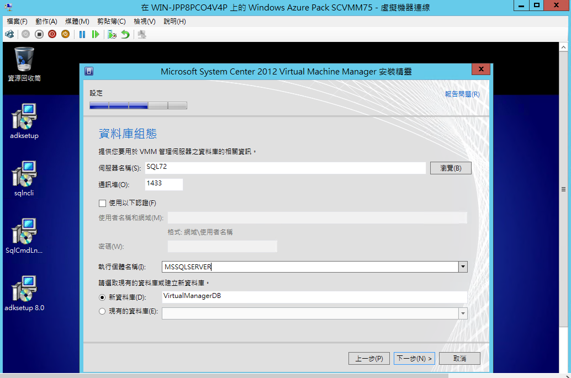This screenshot has height=378, width=571.
Task: Maximize the VM connection window
Action: click(537, 6)
